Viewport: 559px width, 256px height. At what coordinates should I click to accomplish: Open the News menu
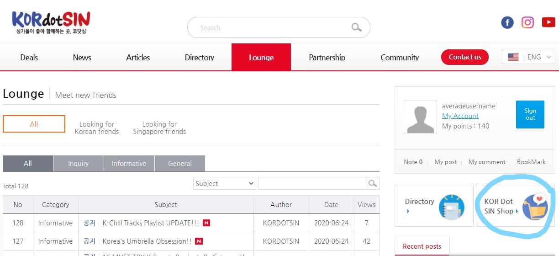tap(82, 58)
